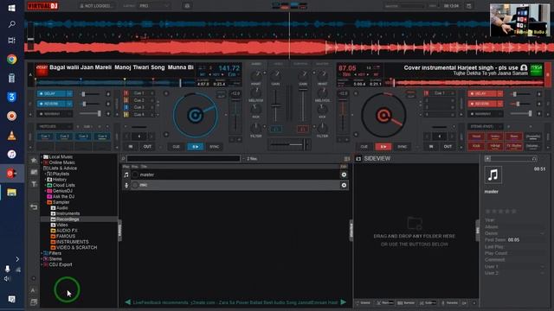
Task: Set loop IN on left deck
Action: (131, 146)
